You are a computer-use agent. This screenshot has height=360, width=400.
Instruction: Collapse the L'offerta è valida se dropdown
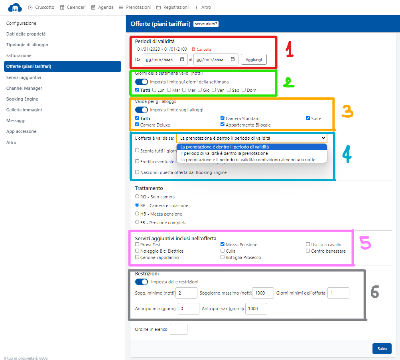point(251,138)
